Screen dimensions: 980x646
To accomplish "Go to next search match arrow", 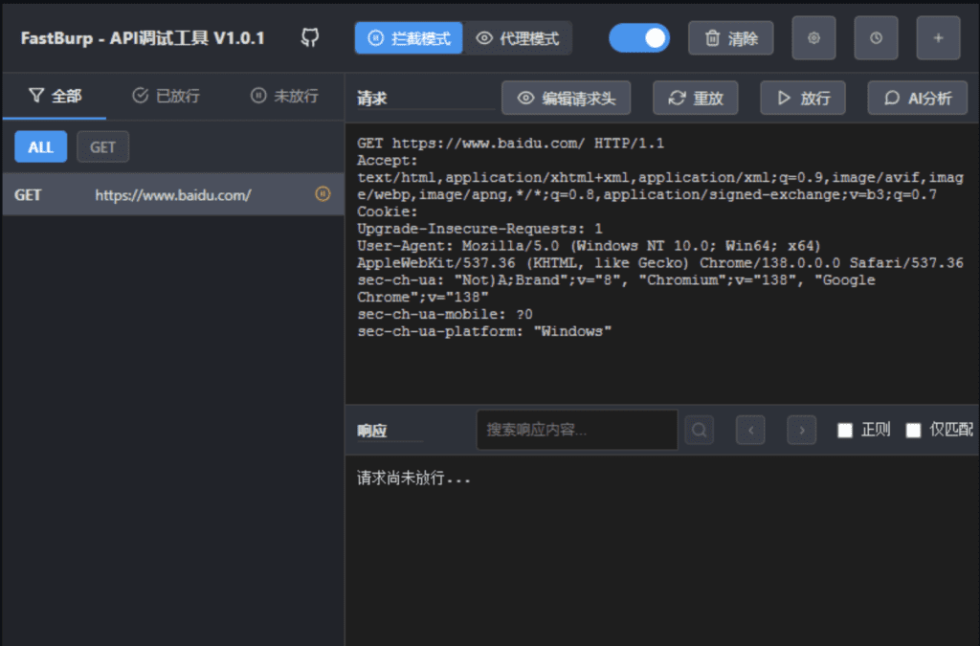I will coord(802,430).
